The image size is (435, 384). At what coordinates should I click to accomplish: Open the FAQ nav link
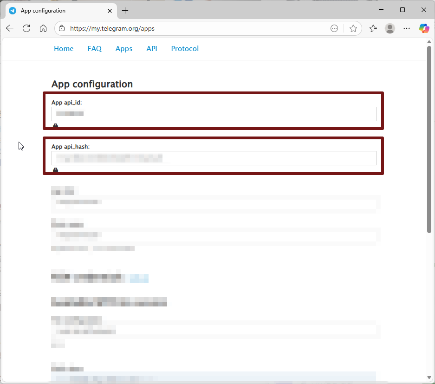[x=94, y=49]
